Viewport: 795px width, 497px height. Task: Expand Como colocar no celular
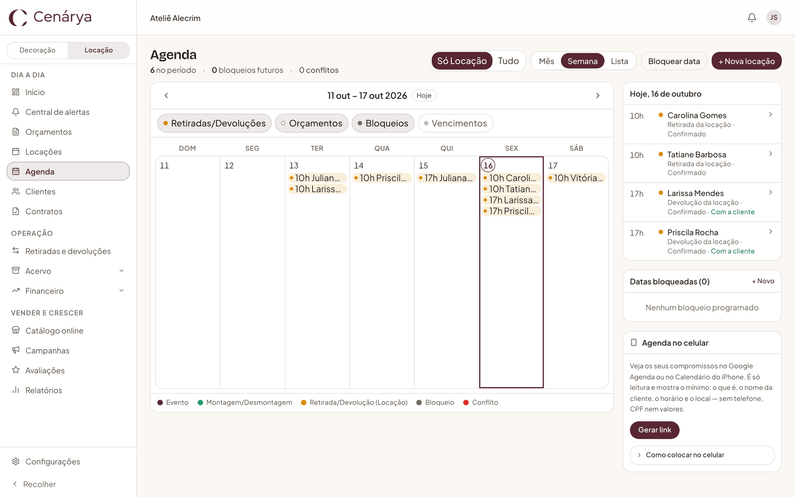point(702,455)
